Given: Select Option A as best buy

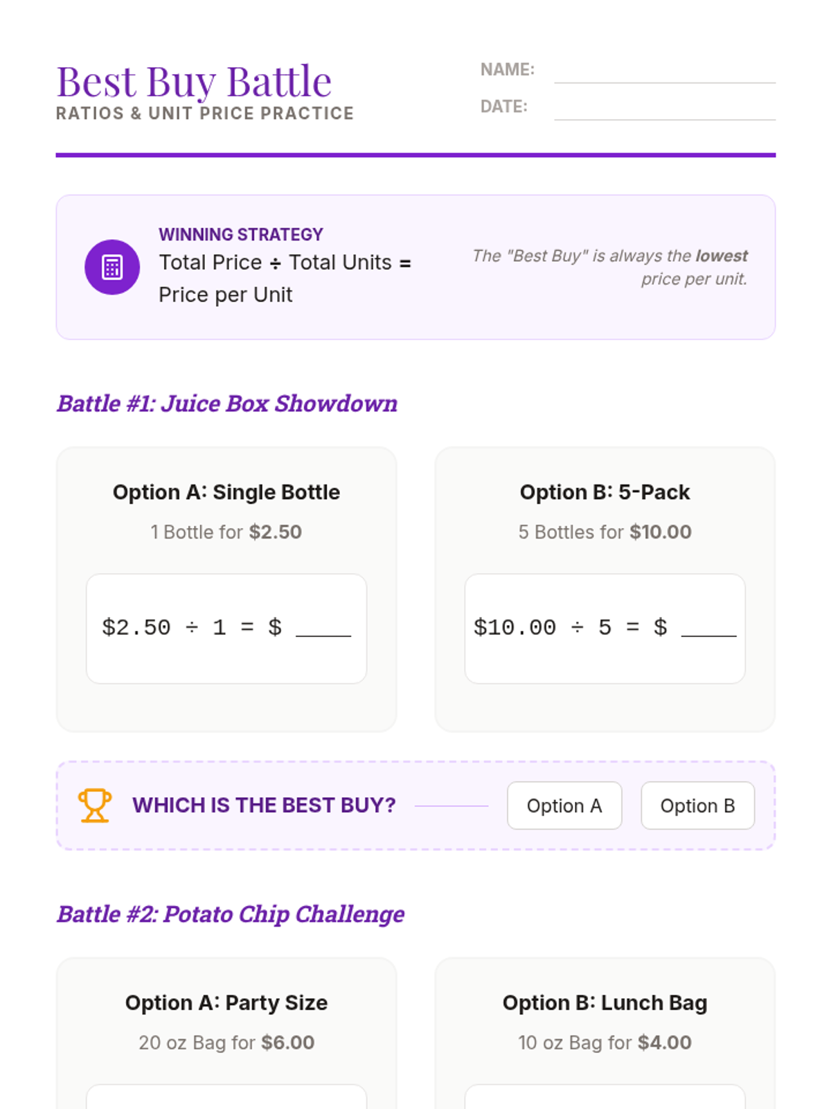Looking at the screenshot, I should point(564,805).
